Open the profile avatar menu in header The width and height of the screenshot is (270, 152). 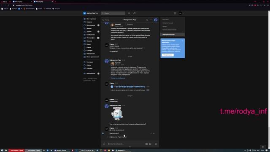(181, 13)
